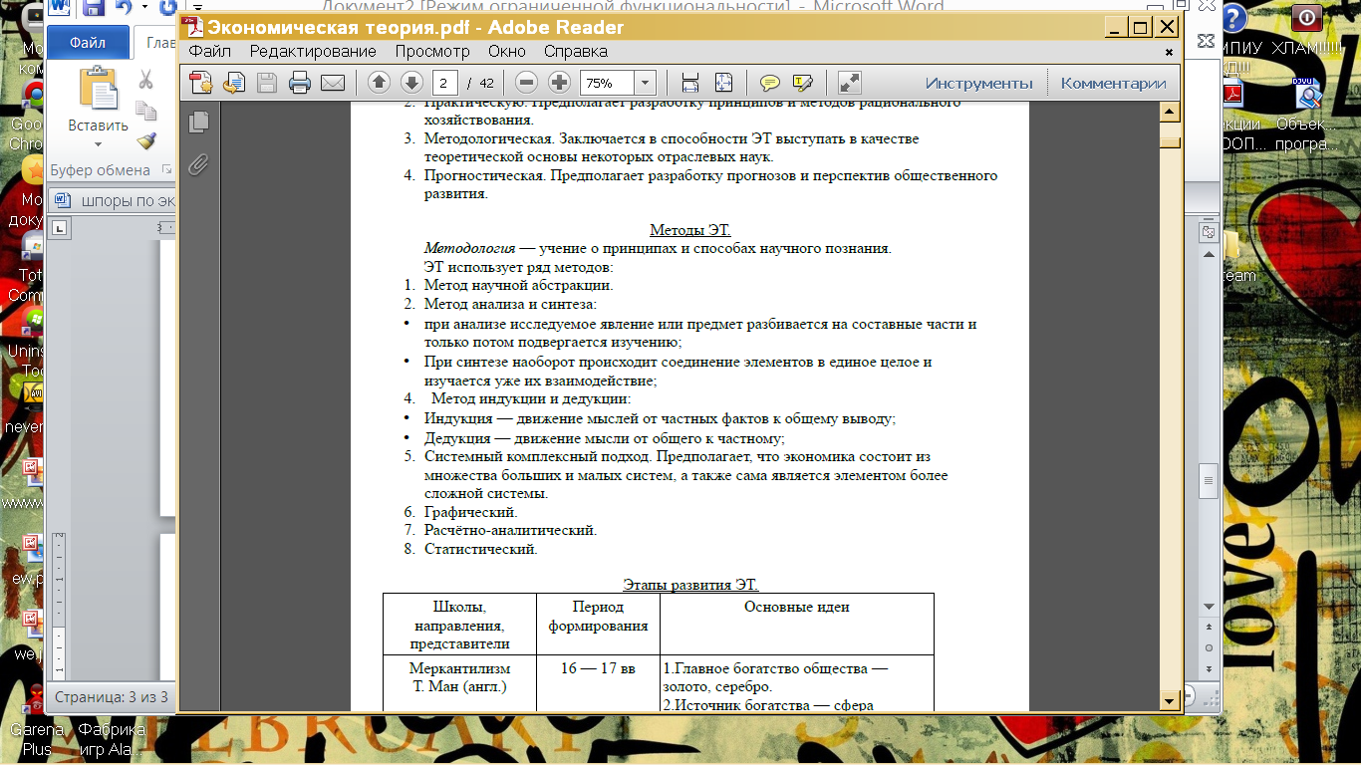Zoom out with the minus icon

pyautogui.click(x=527, y=83)
